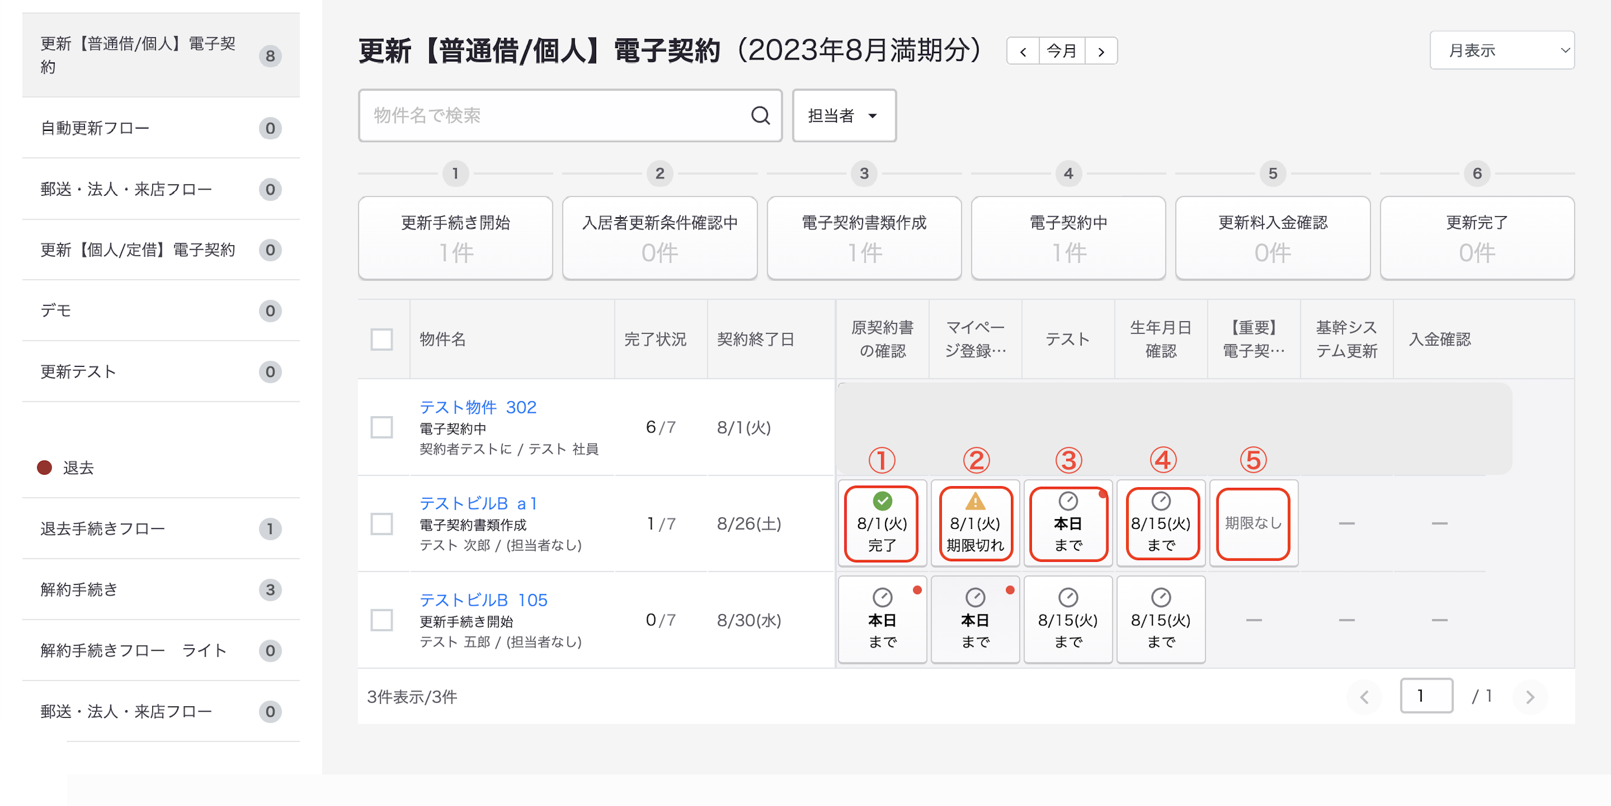Open 退去手続きフロー in sidebar
1611x806 pixels.
pyautogui.click(x=161, y=528)
